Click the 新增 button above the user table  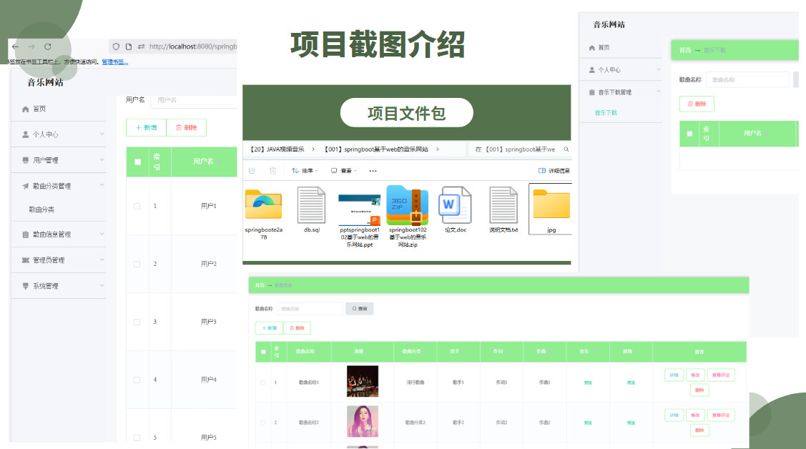coord(146,127)
